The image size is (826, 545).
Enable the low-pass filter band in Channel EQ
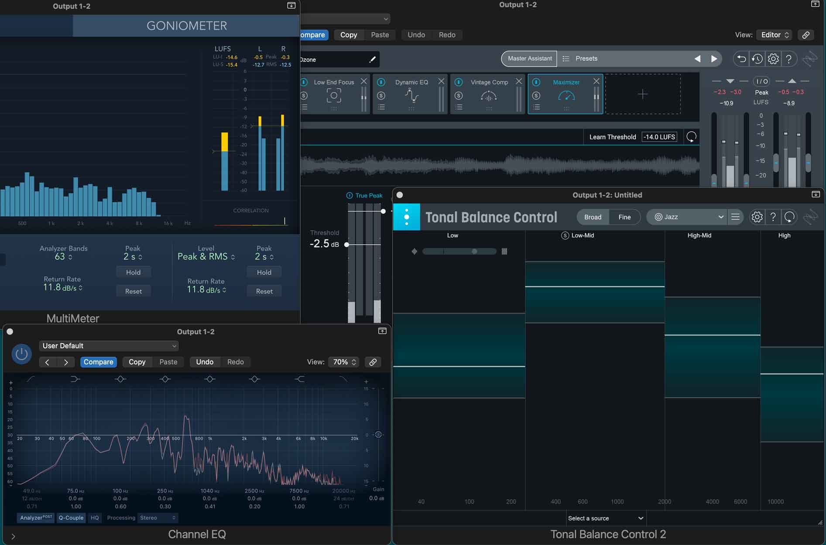(343, 379)
